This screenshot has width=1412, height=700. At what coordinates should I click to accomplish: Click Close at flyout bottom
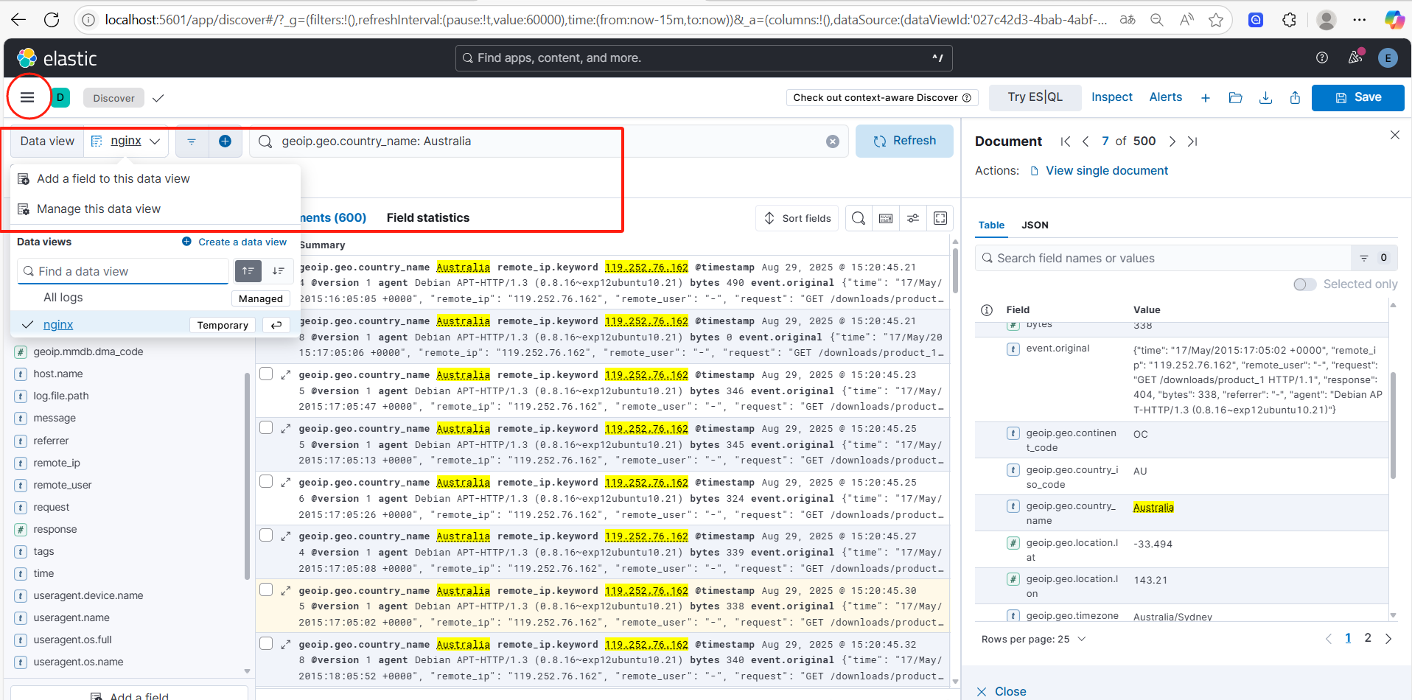[1001, 691]
